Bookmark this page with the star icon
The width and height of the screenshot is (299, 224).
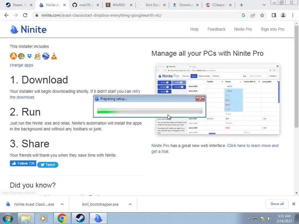coord(262,15)
